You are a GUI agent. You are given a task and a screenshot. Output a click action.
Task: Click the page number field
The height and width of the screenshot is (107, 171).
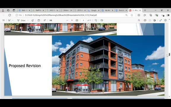pos(83,21)
